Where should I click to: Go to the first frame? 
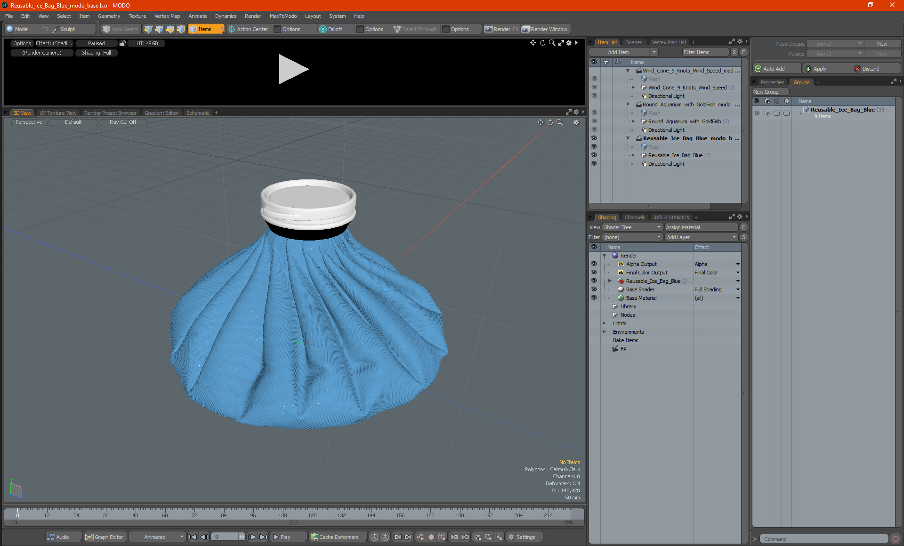[193, 537]
